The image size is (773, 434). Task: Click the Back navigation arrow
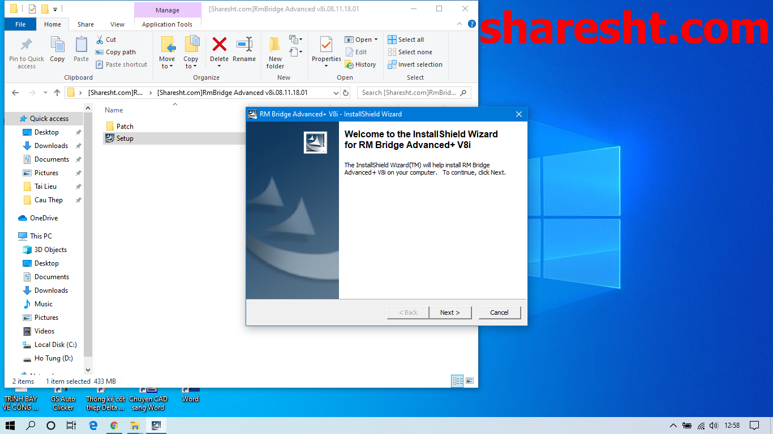[15, 93]
